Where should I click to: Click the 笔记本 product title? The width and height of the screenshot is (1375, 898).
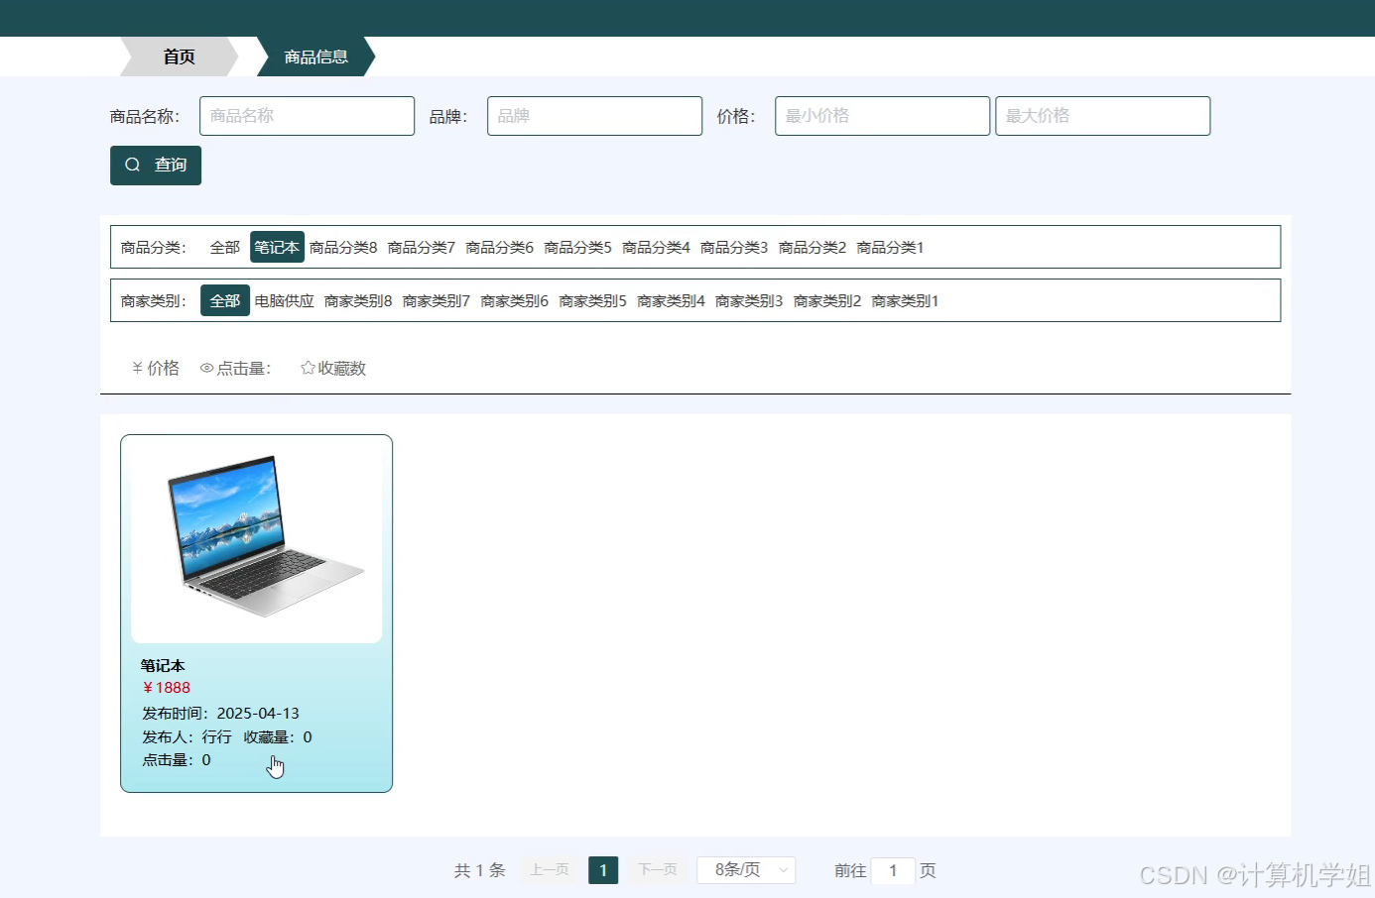[163, 666]
